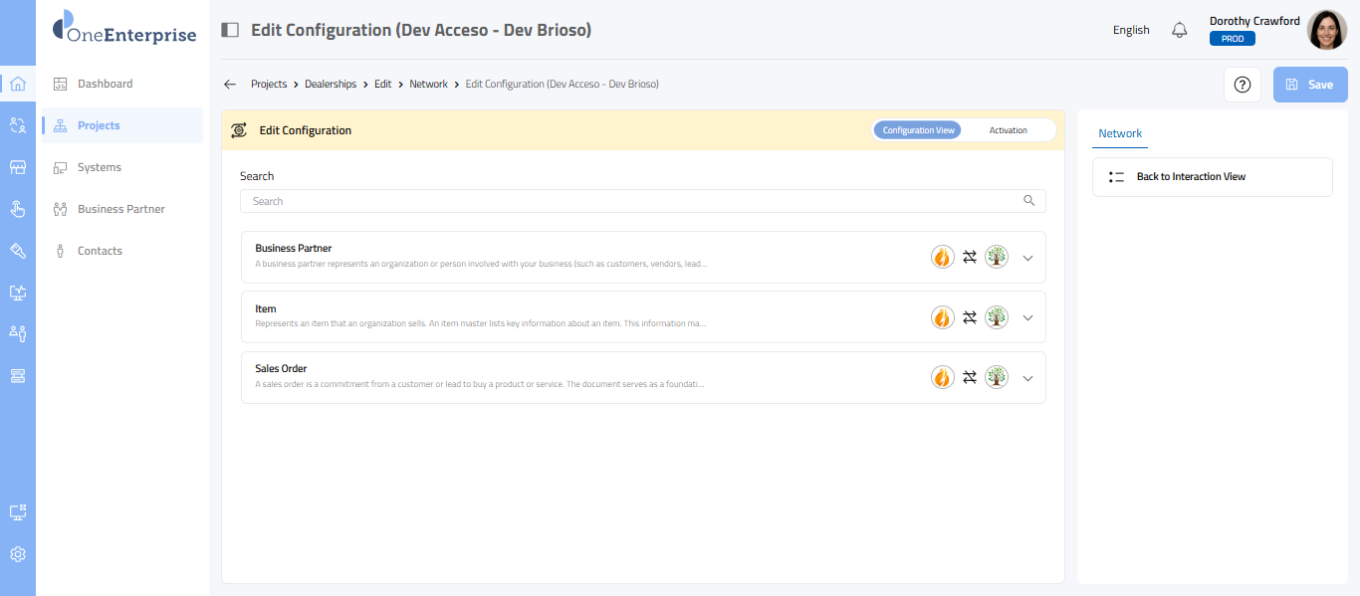Viewport: 1360px width, 596px height.
Task: Click the tree icon in Sales Order row
Action: point(997,377)
